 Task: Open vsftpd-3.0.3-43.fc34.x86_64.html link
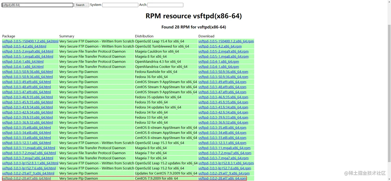[x=27, y=107]
